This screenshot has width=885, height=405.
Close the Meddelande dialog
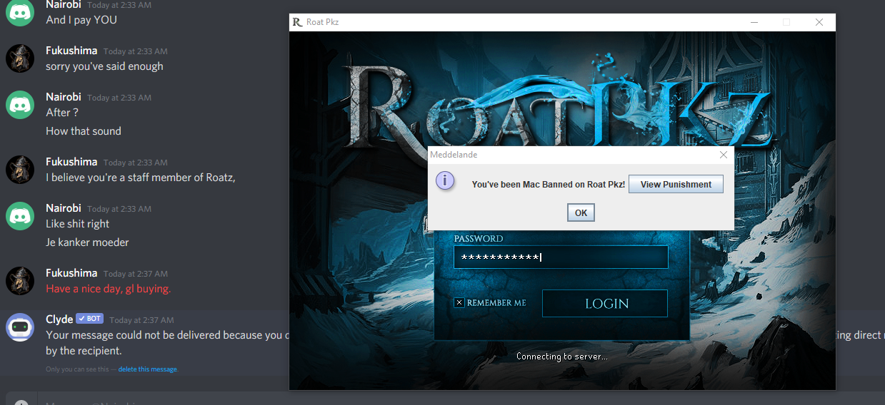[723, 155]
